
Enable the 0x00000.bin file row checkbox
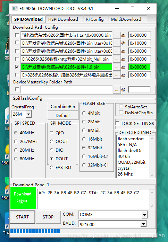[17, 35]
